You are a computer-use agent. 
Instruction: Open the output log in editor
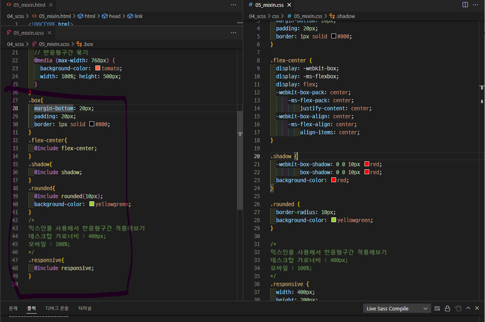(458, 308)
